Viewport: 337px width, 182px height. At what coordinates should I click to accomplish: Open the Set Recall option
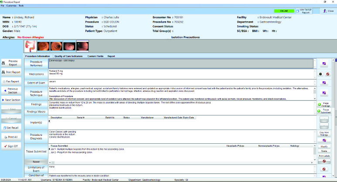coord(13,128)
